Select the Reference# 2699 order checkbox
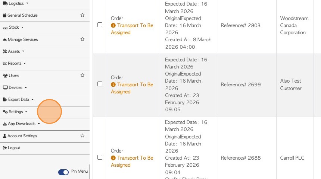321x179 pixels. 100,84
